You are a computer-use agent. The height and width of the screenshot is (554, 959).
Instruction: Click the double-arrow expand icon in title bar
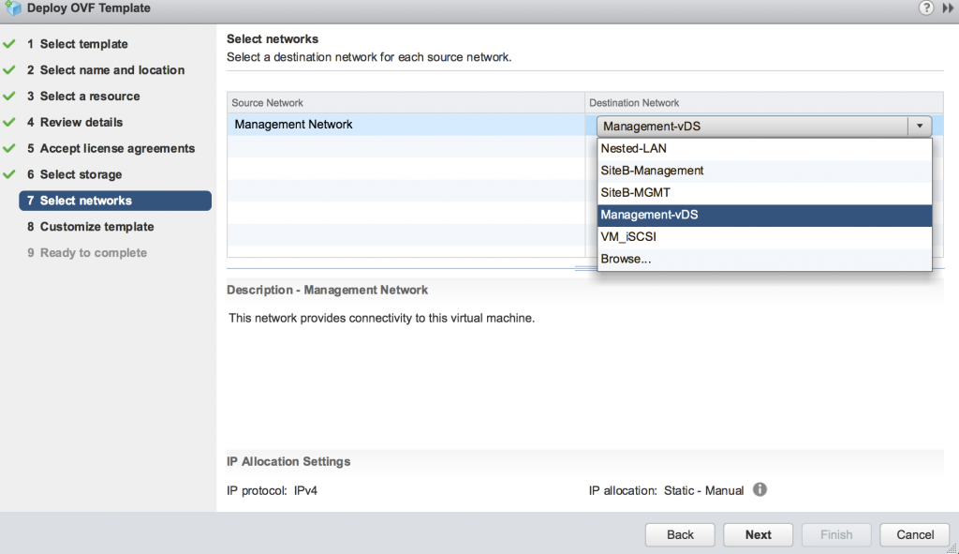coord(948,7)
